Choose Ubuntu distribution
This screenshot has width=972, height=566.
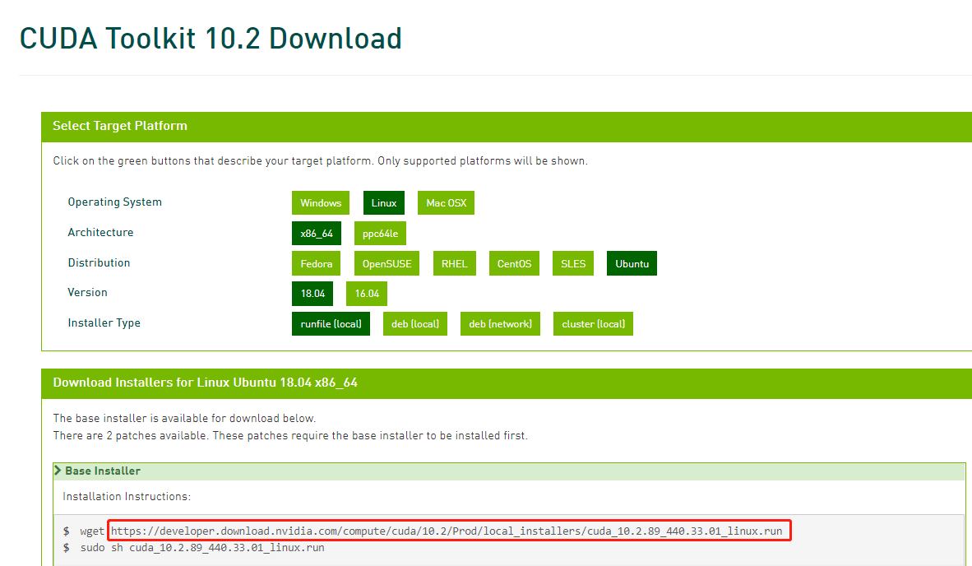632,263
